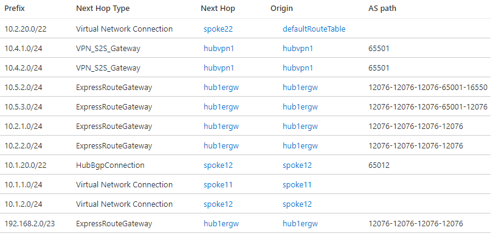Click spoke12 next hop for 10.1.20.0/22
The image size is (496, 236).
(x=218, y=165)
